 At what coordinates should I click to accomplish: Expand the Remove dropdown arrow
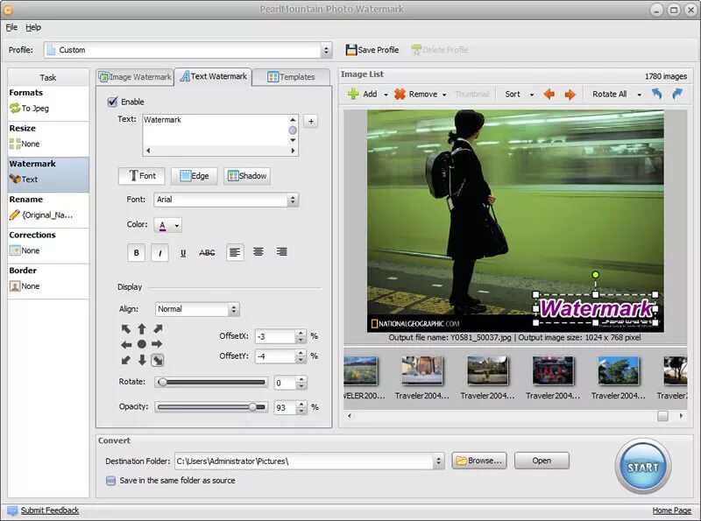click(444, 95)
